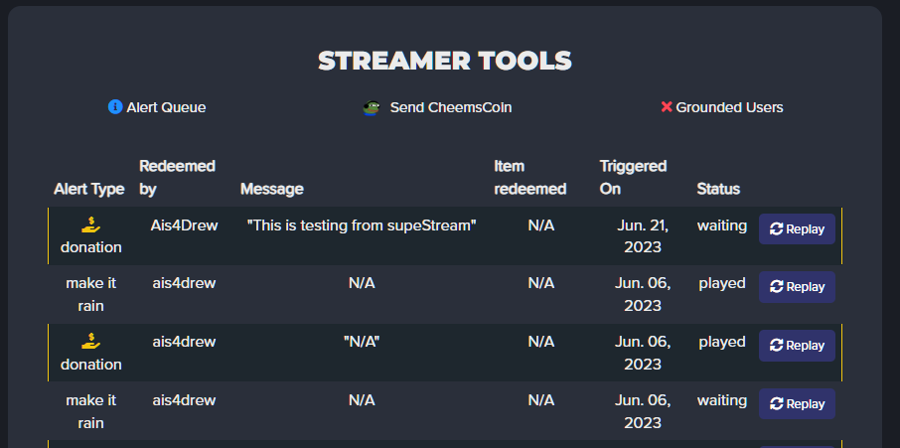The image size is (900, 448).
Task: Click the Triggered On column header
Action: 633,177
